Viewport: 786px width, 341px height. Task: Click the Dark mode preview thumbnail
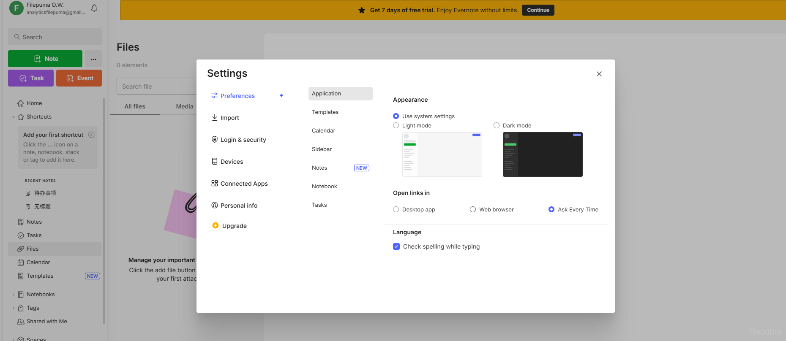coord(543,154)
